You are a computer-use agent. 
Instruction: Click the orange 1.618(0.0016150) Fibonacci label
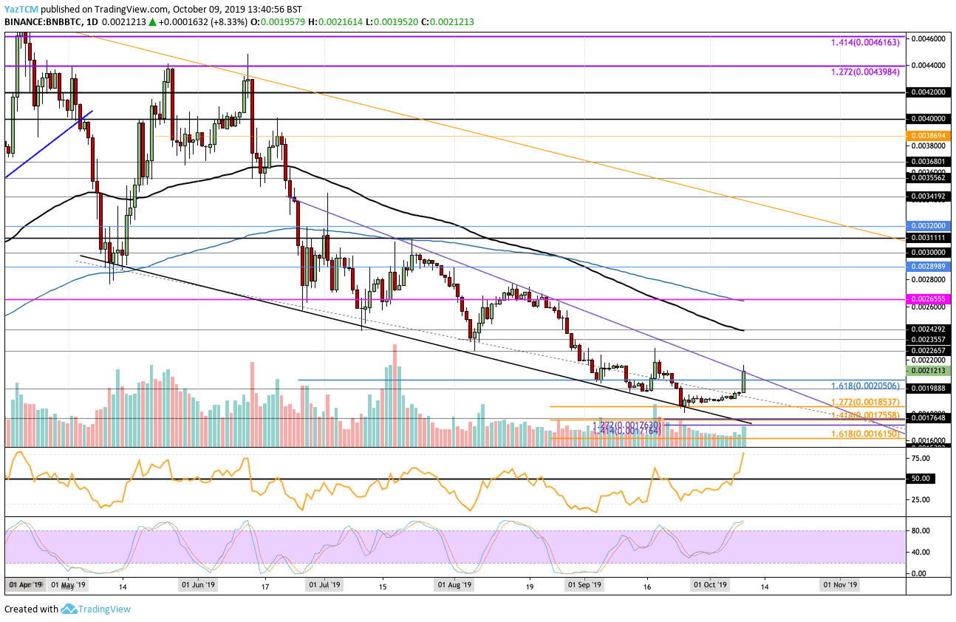coord(866,435)
